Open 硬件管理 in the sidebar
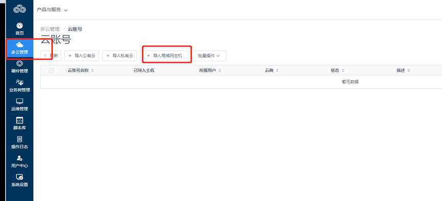This screenshot has width=442, height=201. (x=19, y=67)
